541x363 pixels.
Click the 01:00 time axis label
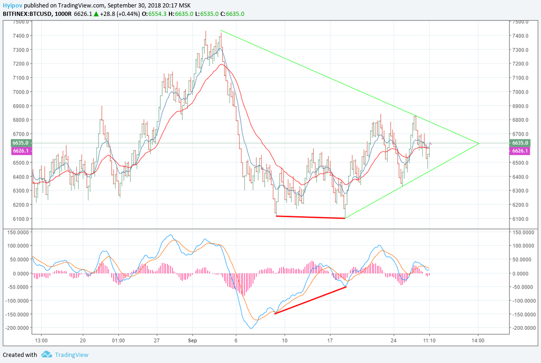coord(118,341)
